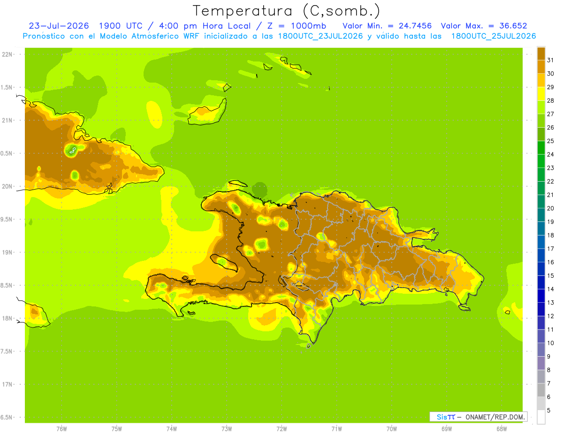Click the '1.5N' latitude label

pos(7,87)
